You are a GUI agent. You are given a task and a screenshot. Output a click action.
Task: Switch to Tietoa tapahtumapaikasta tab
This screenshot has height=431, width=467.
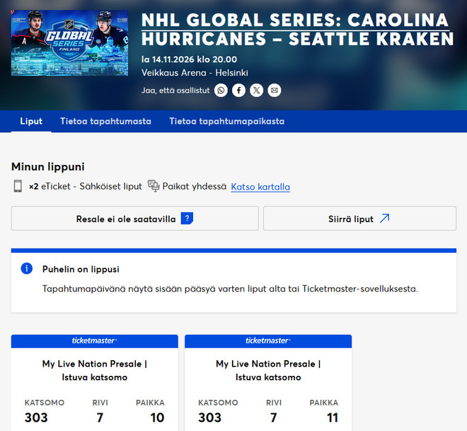[227, 121]
